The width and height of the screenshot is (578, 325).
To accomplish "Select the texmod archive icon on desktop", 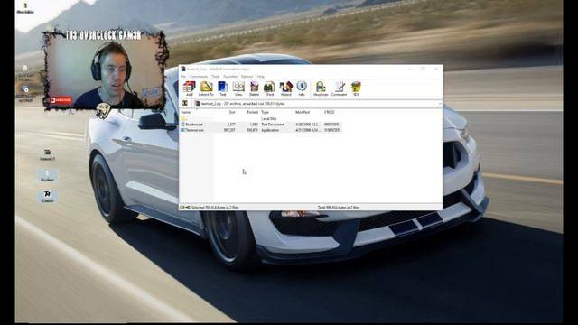I will pyautogui.click(x=47, y=154).
